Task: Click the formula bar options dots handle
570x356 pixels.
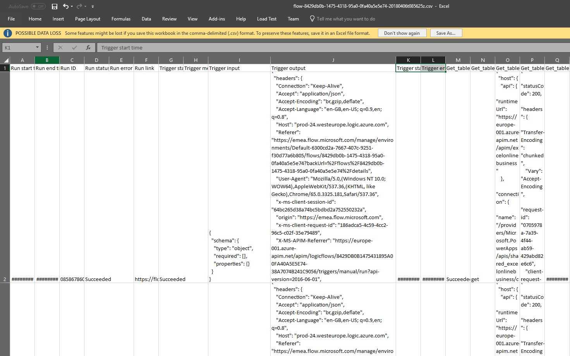Action: 47,48
